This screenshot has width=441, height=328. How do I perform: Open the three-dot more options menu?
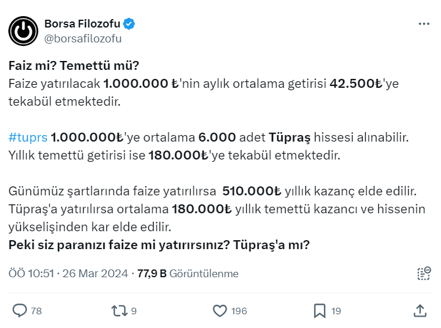[424, 24]
